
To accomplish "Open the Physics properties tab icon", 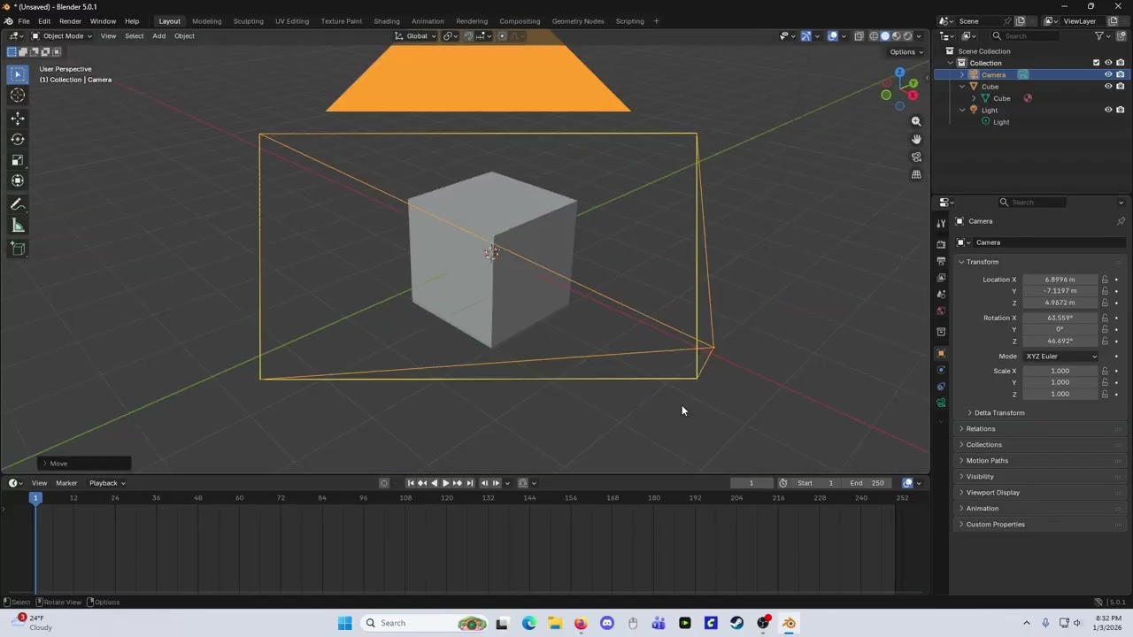I will (941, 370).
